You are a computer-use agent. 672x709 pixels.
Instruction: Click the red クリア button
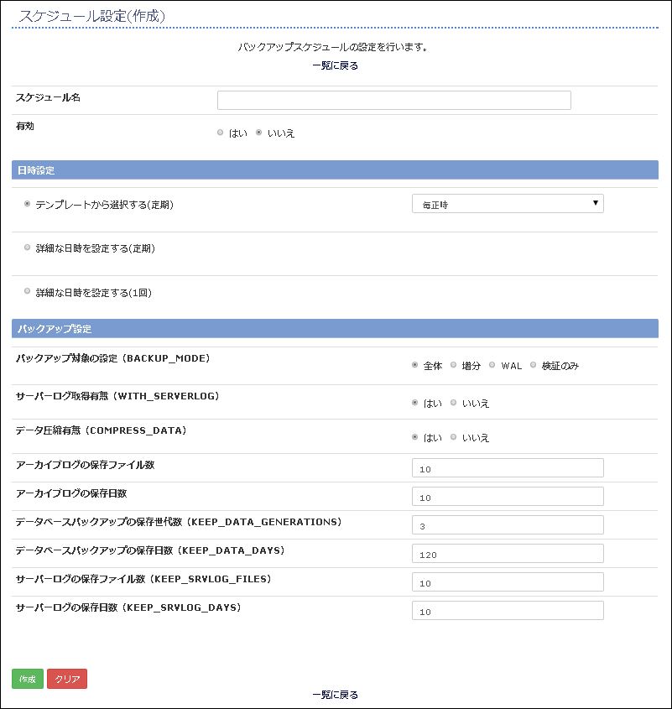pos(67,679)
